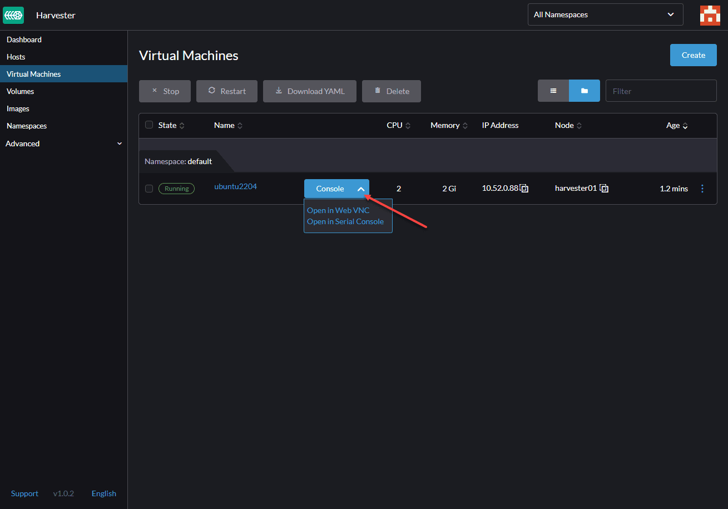The height and width of the screenshot is (509, 728).
Task: Open the ubuntu2204 virtual machine link
Action: pyautogui.click(x=235, y=186)
